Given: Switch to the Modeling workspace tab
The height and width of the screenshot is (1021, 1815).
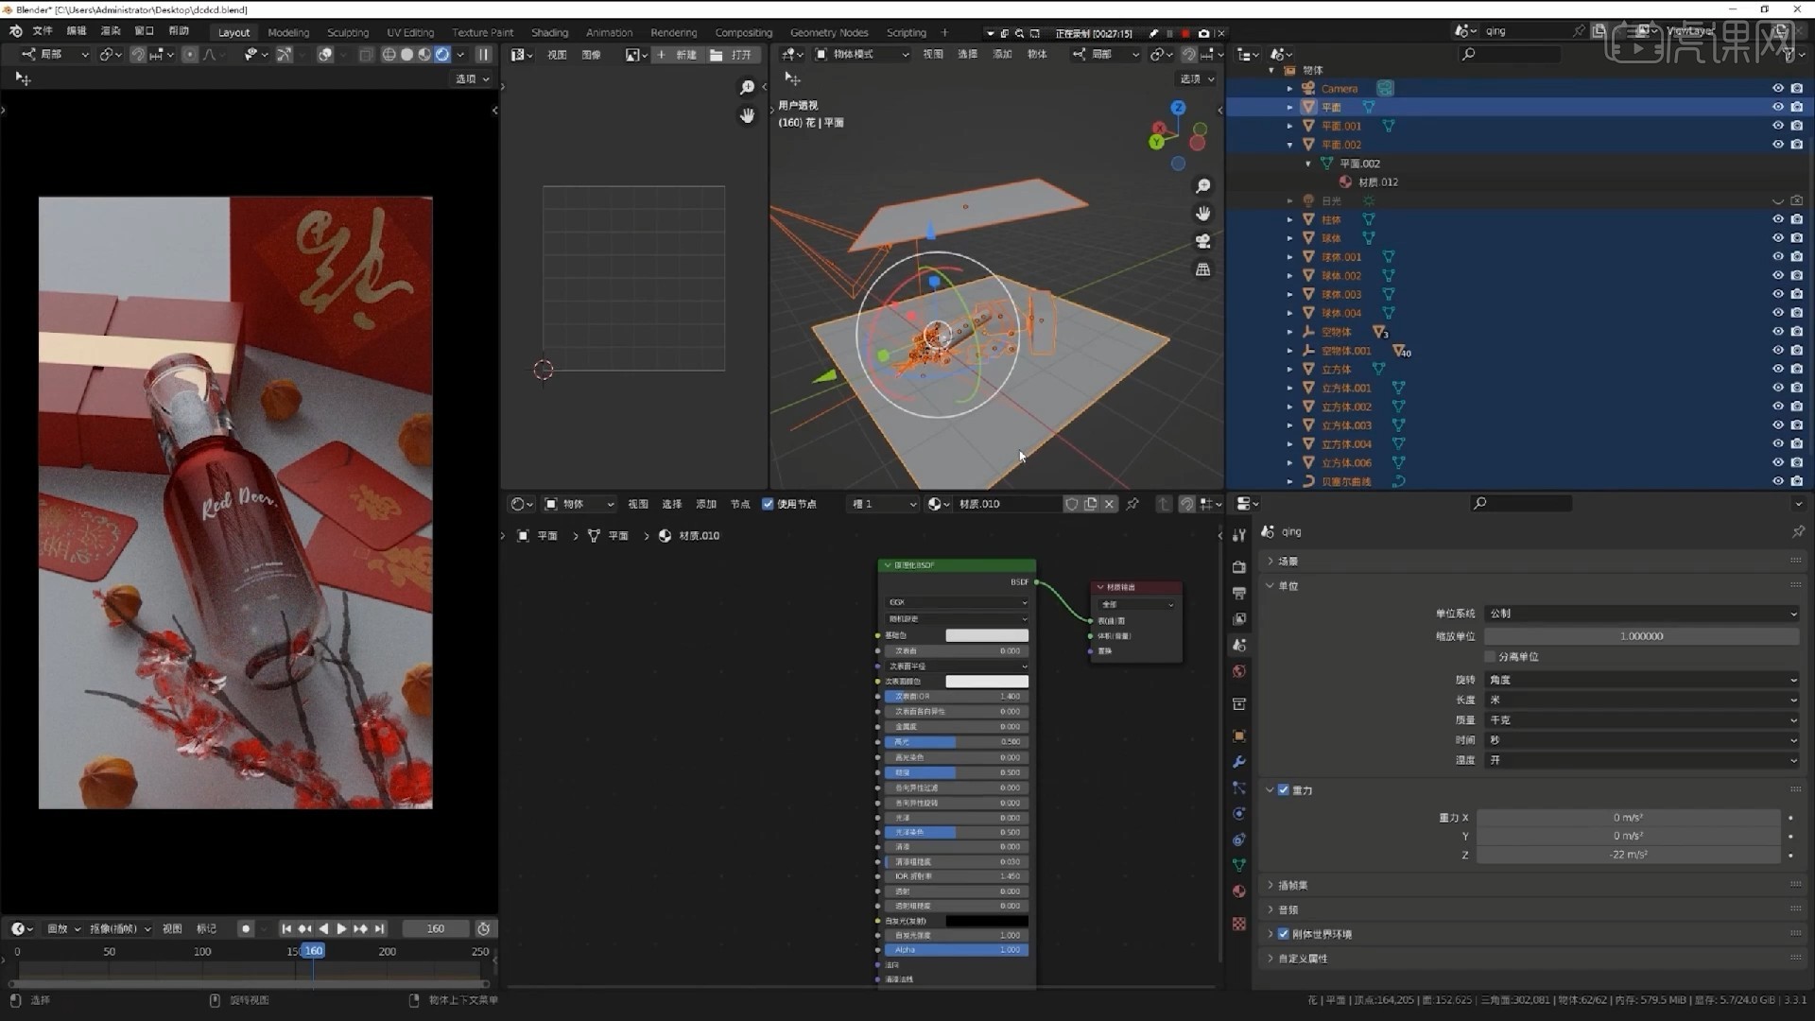Looking at the screenshot, I should click(x=288, y=32).
